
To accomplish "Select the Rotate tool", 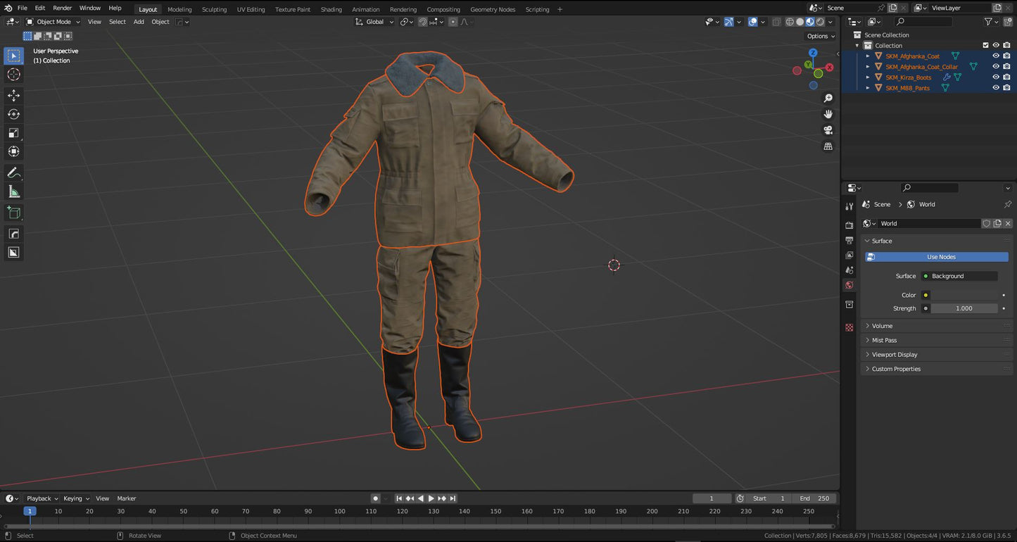I will click(13, 114).
